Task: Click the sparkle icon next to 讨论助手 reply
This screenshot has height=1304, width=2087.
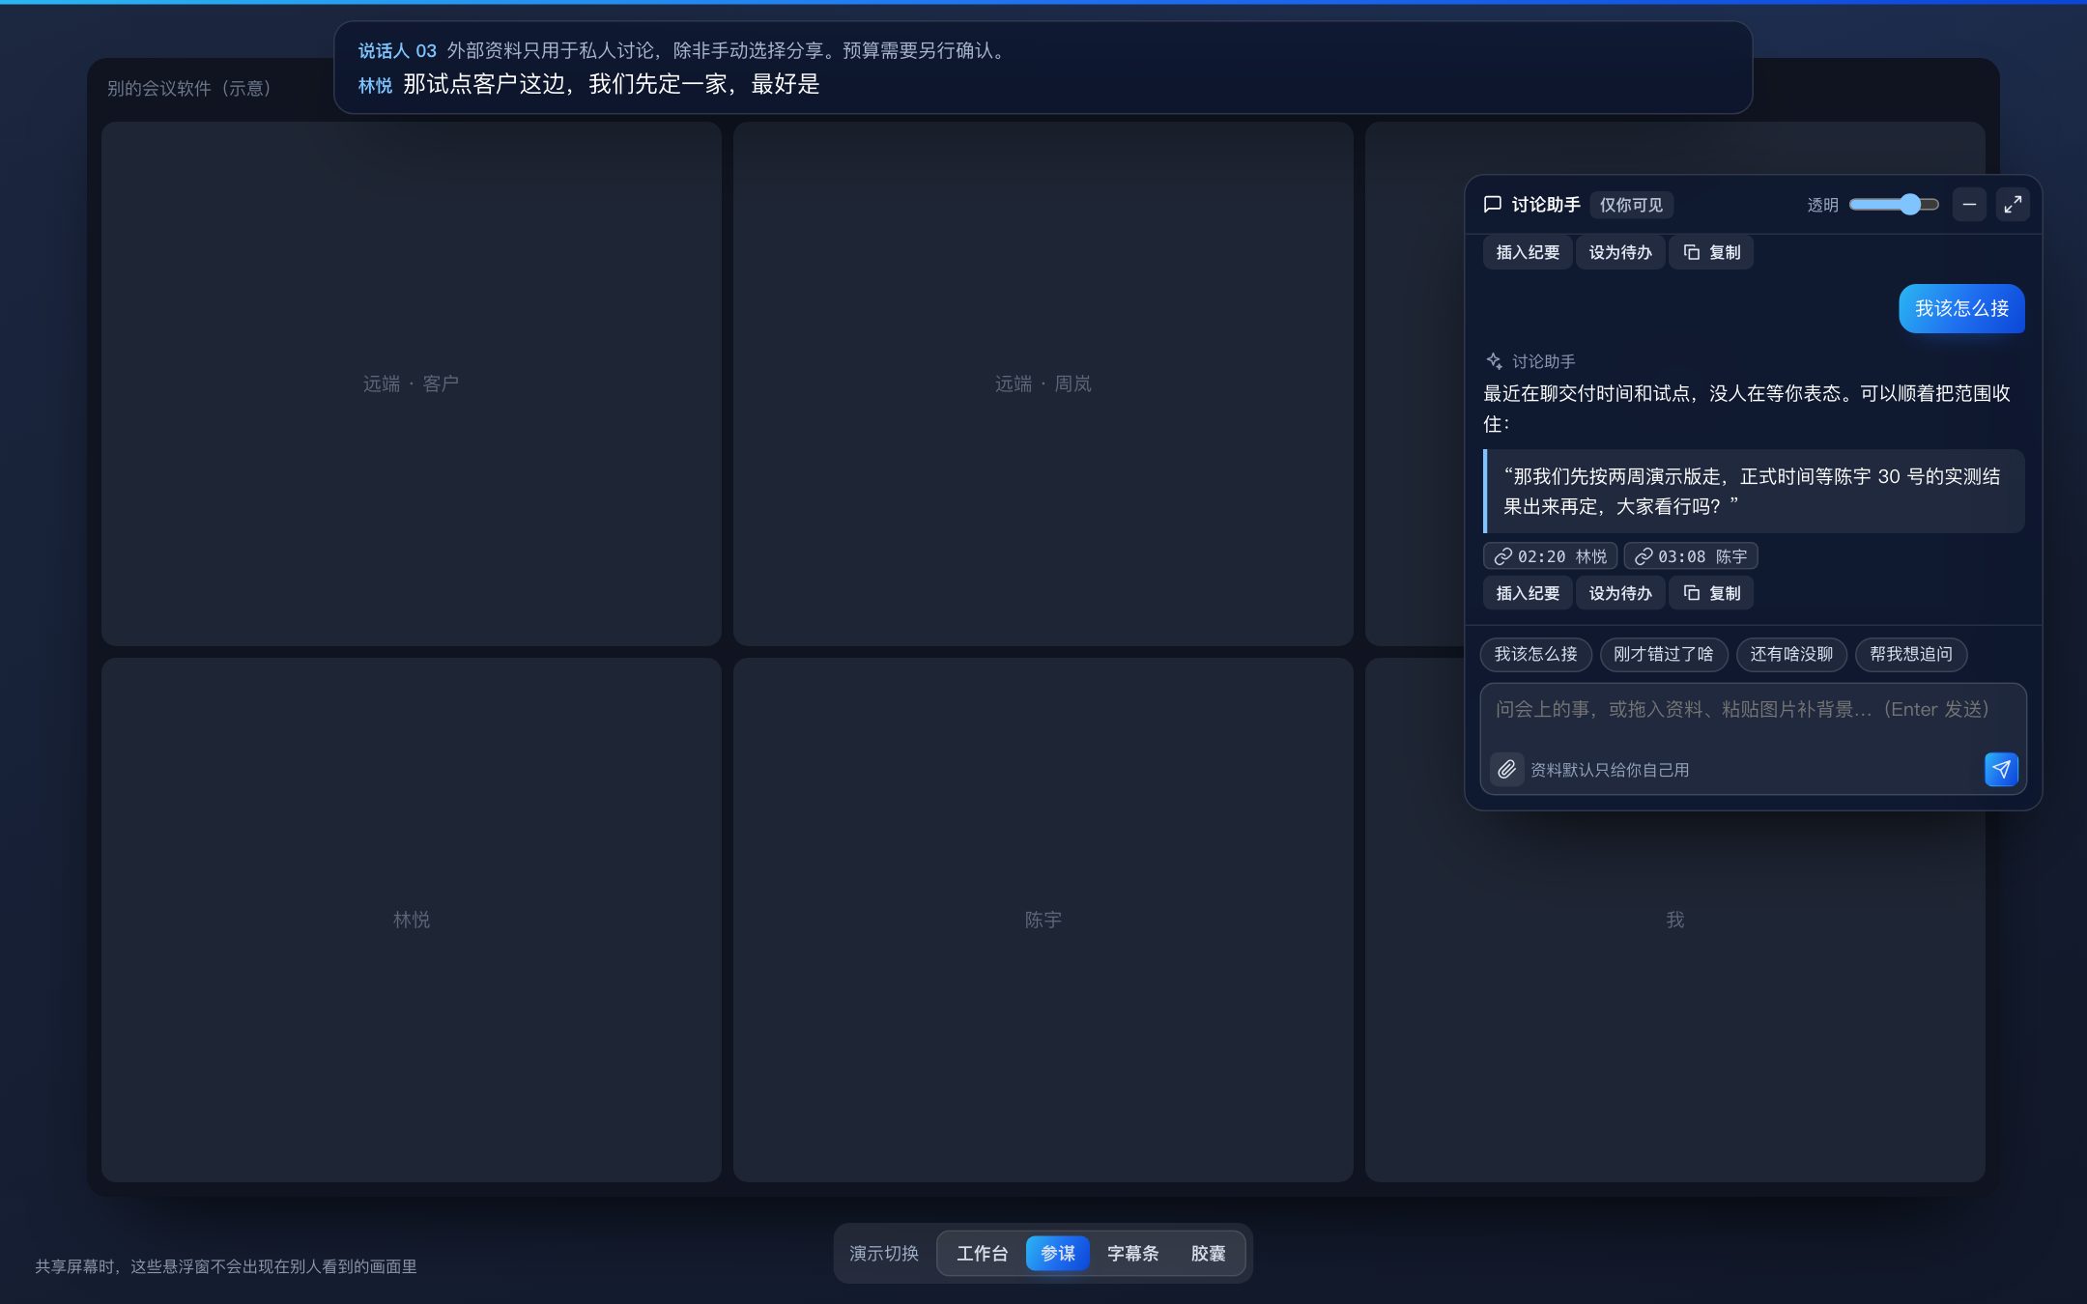Action: (1494, 361)
